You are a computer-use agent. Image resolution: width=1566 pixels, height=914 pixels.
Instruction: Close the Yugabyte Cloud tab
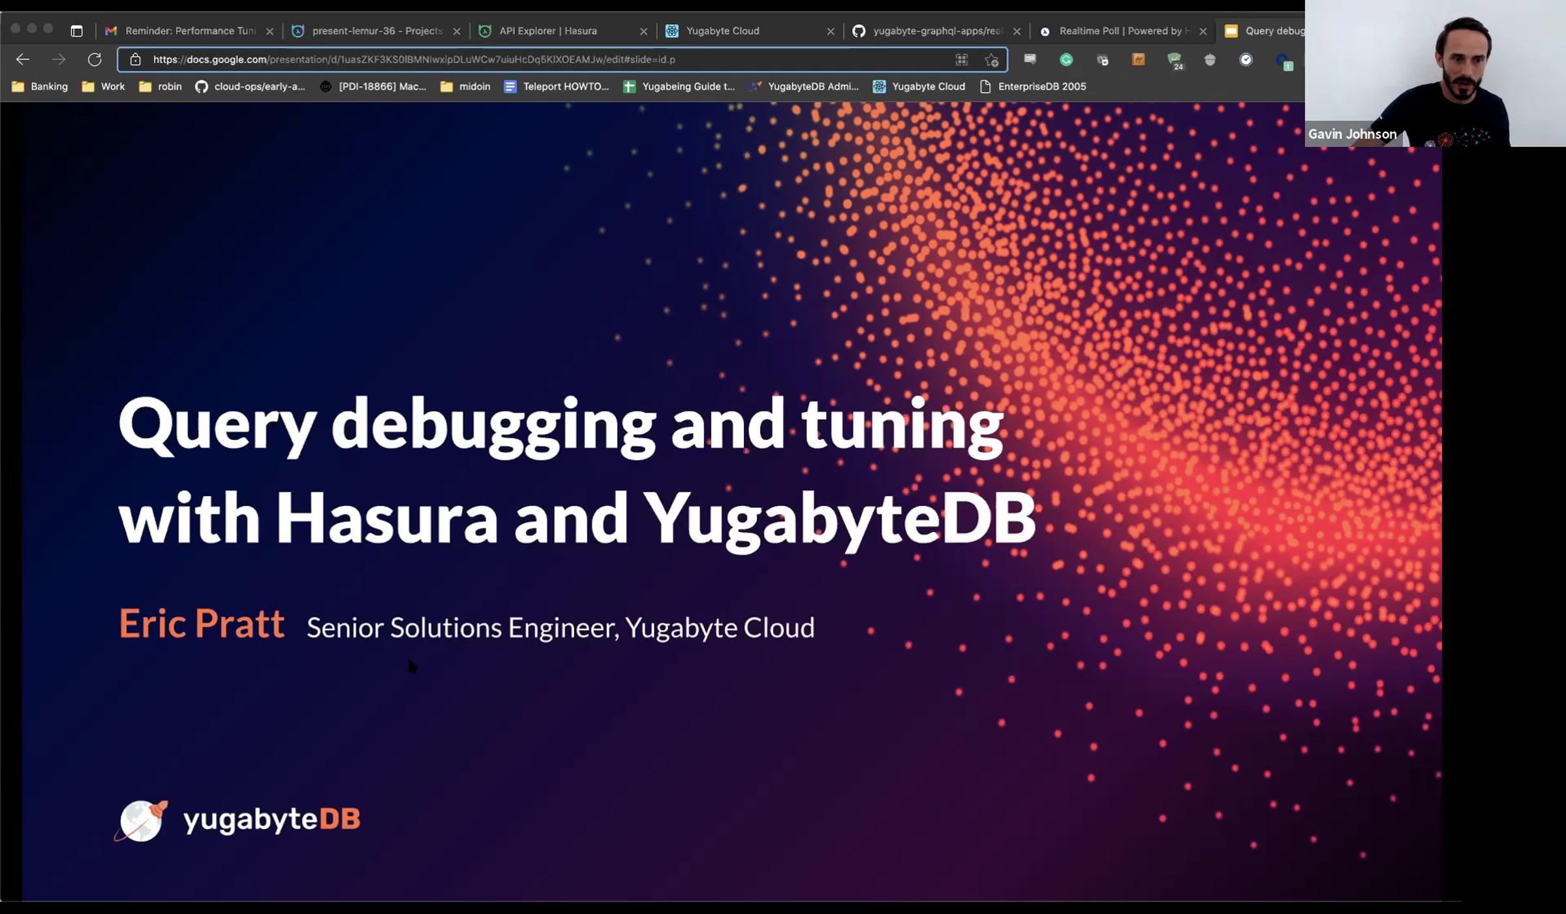coord(831,31)
